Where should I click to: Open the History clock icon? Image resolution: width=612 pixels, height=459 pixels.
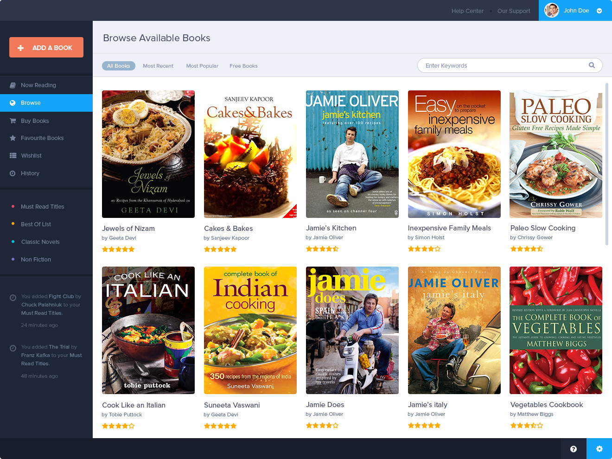[13, 173]
